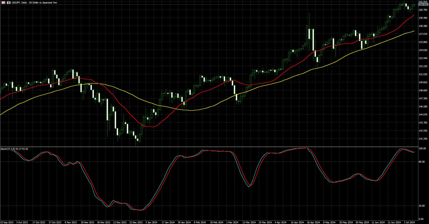Click the 151.020 price scale label
The width and height of the screenshot is (429, 224).
coord(423,74)
